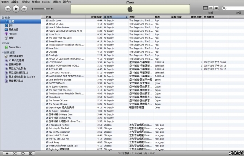Click the CPop genre cell
This screenshot has height=156, width=244.
pos(157,107)
